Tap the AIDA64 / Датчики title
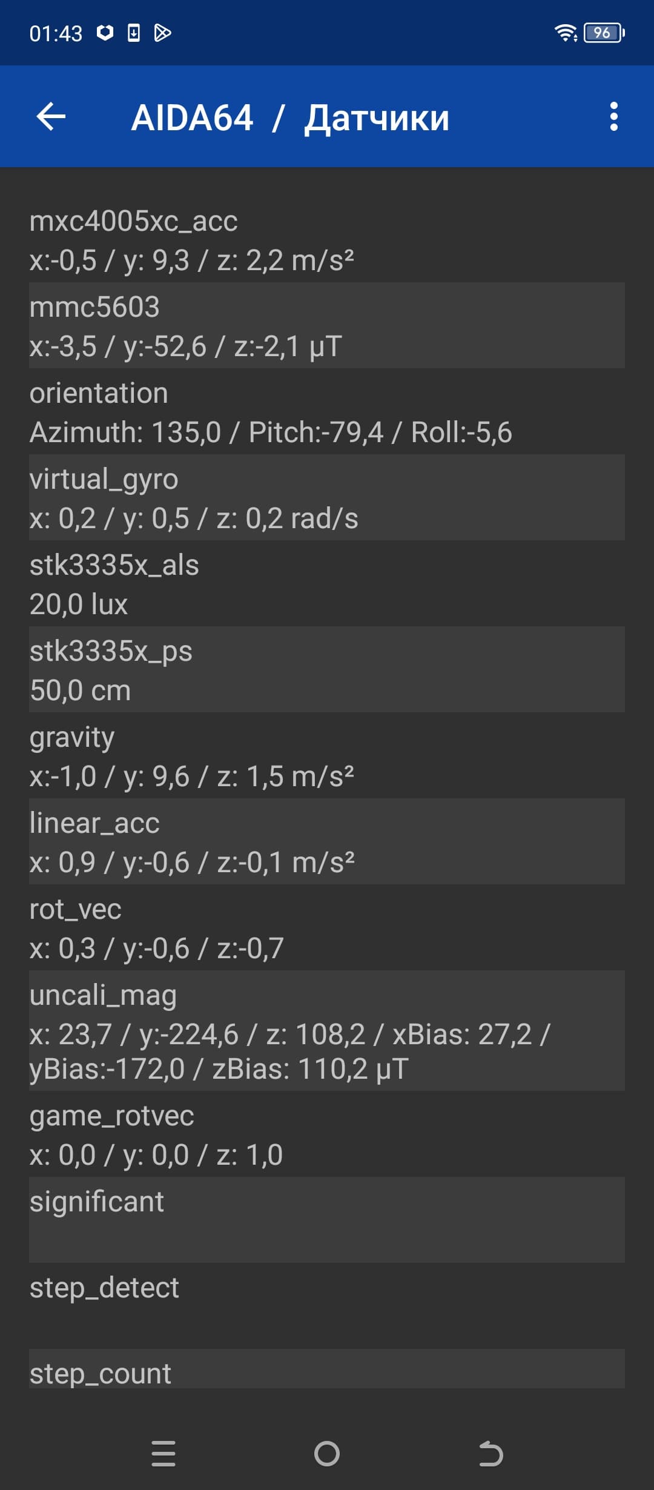The image size is (654, 1490). tap(290, 118)
